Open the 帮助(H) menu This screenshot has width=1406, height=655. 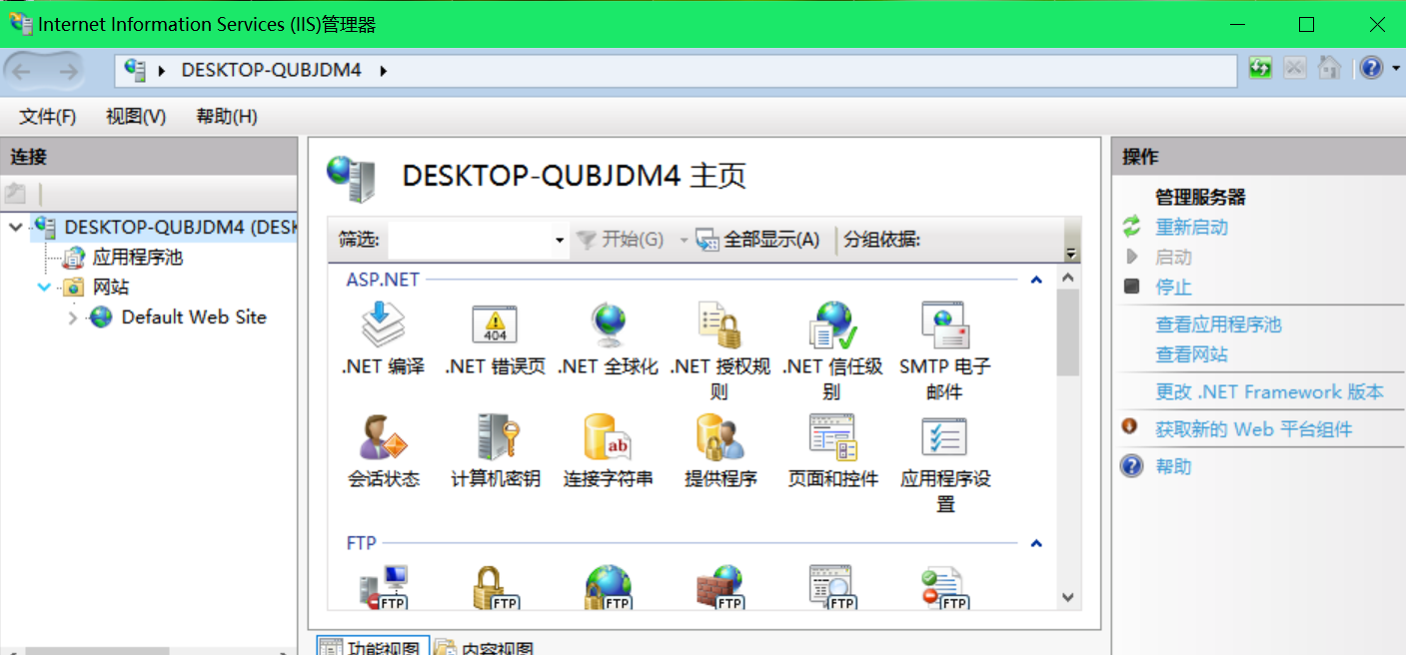click(x=227, y=117)
